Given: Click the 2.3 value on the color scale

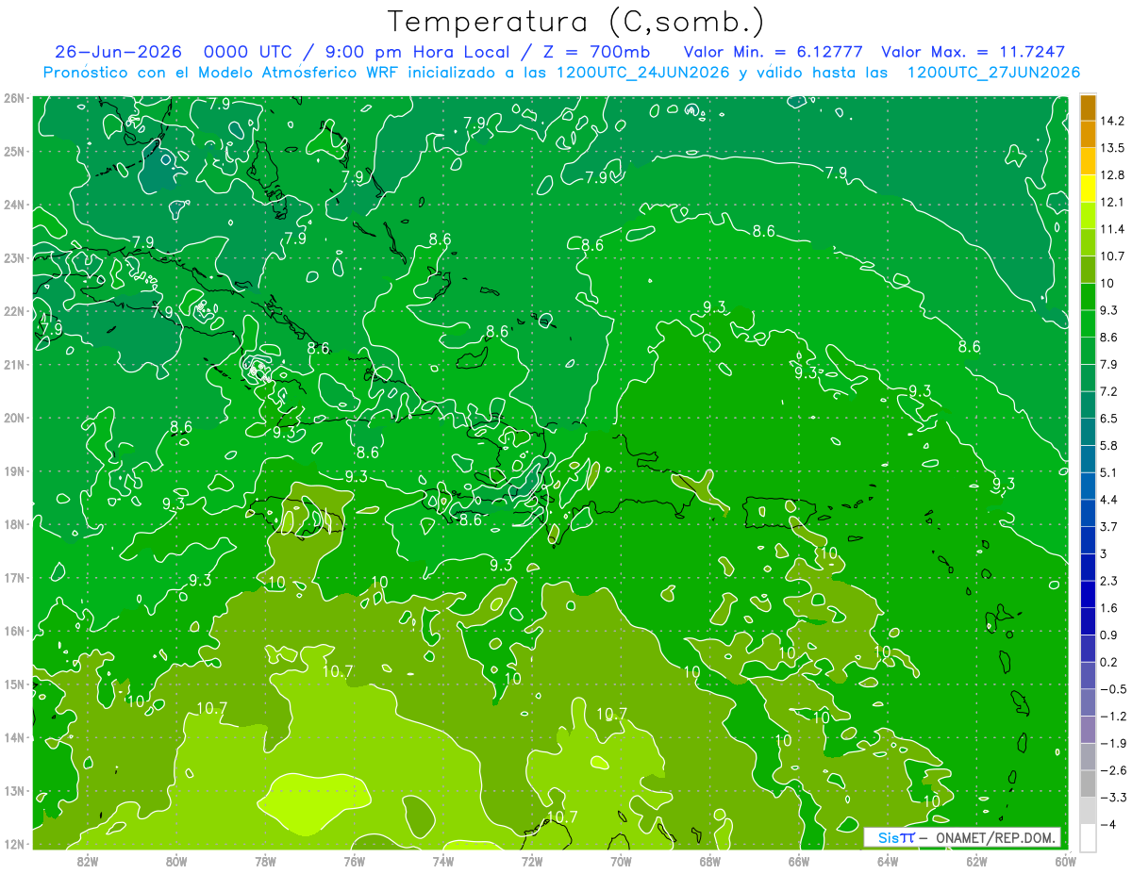Looking at the screenshot, I should [1109, 581].
